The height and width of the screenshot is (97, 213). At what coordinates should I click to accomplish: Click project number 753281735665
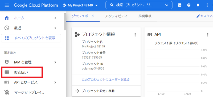(92, 58)
